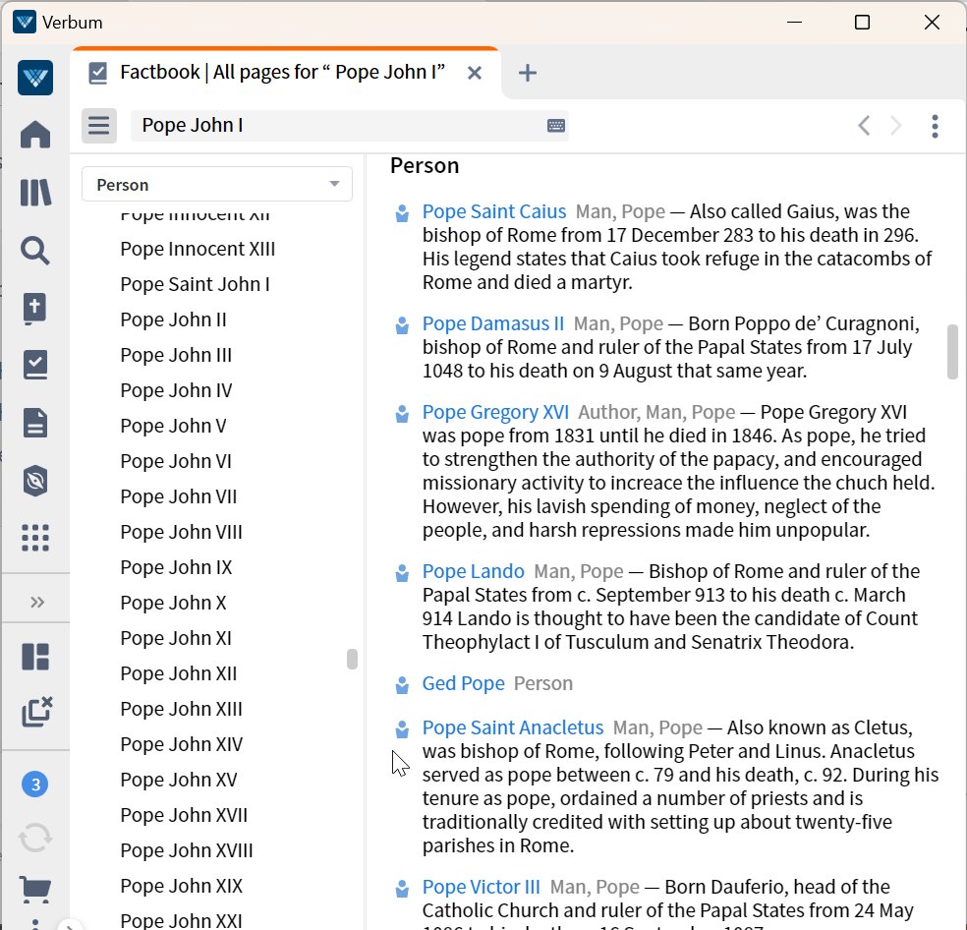Select Pope John VI in list
Screen dimensions: 967x930
(x=176, y=461)
